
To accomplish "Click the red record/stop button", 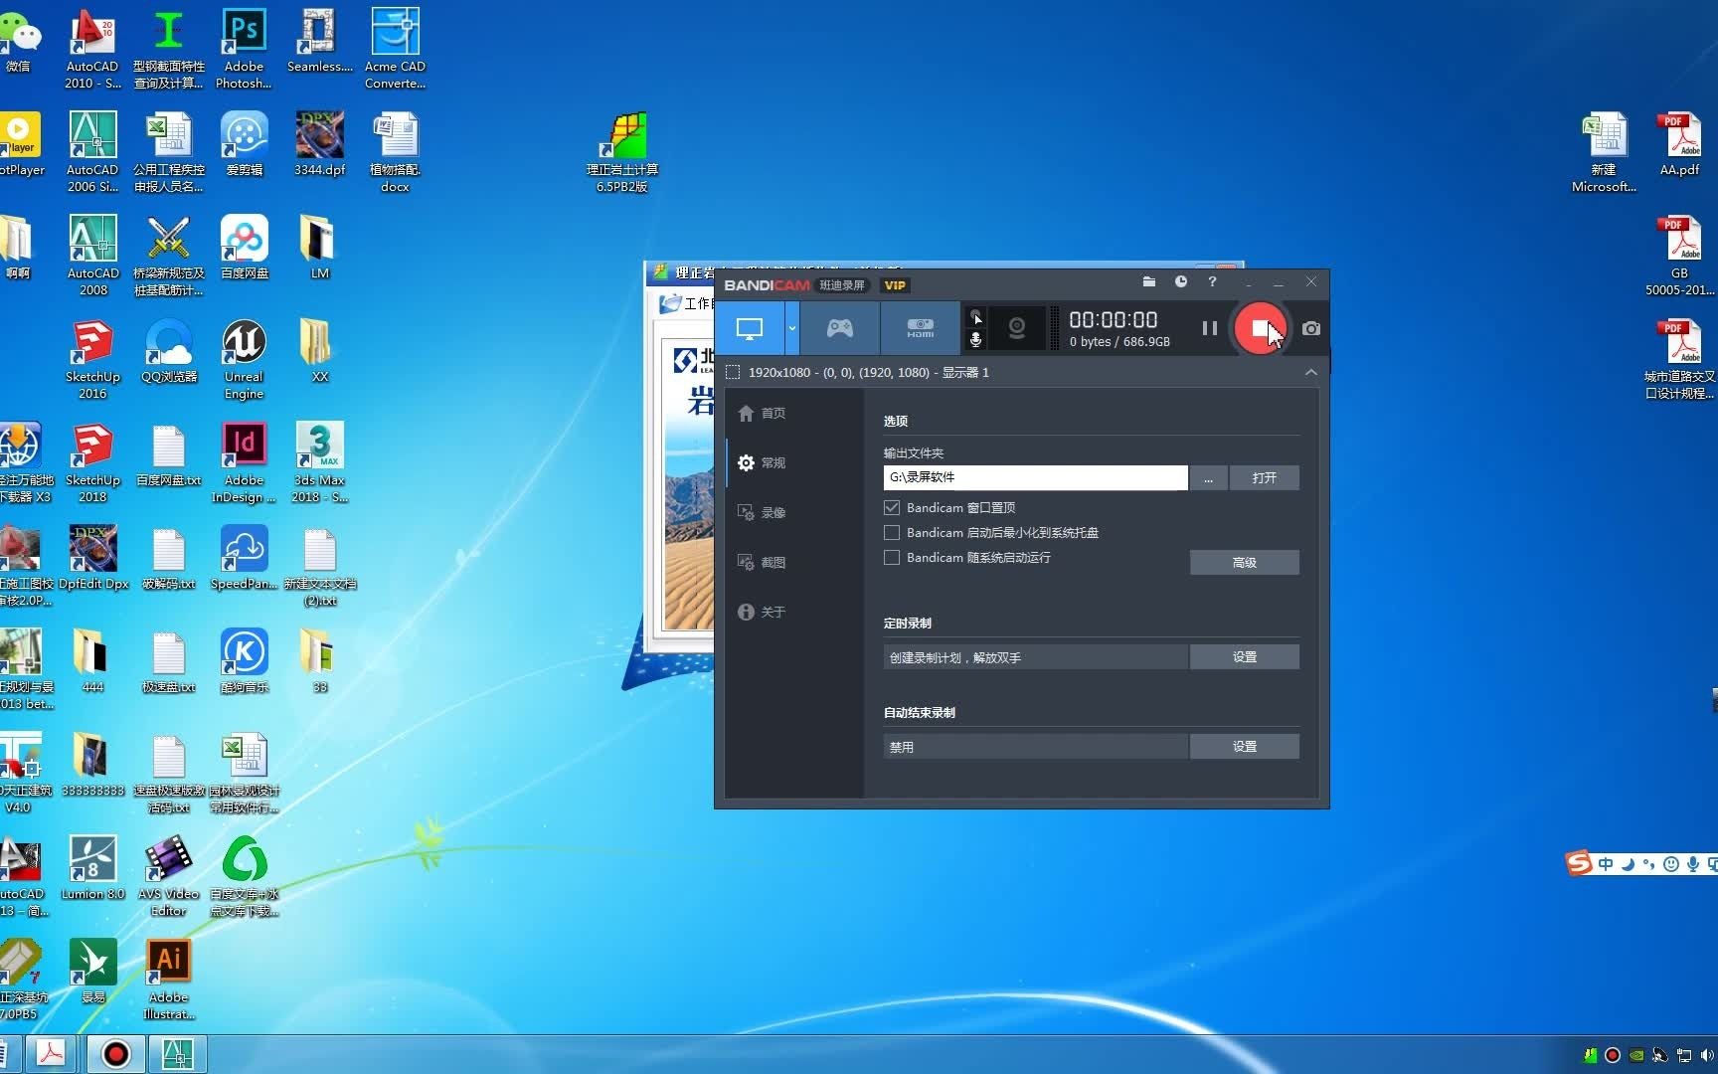I will 1260,328.
